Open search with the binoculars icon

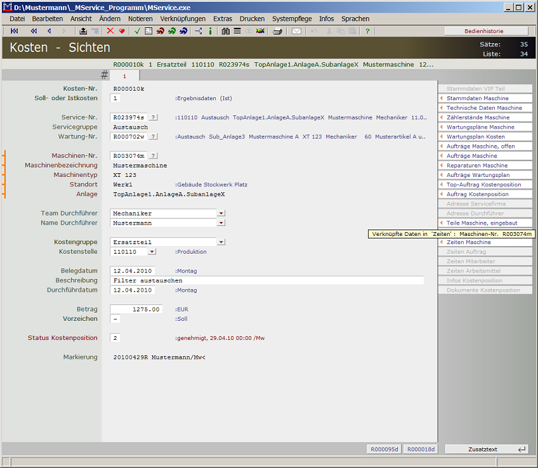[226, 31]
